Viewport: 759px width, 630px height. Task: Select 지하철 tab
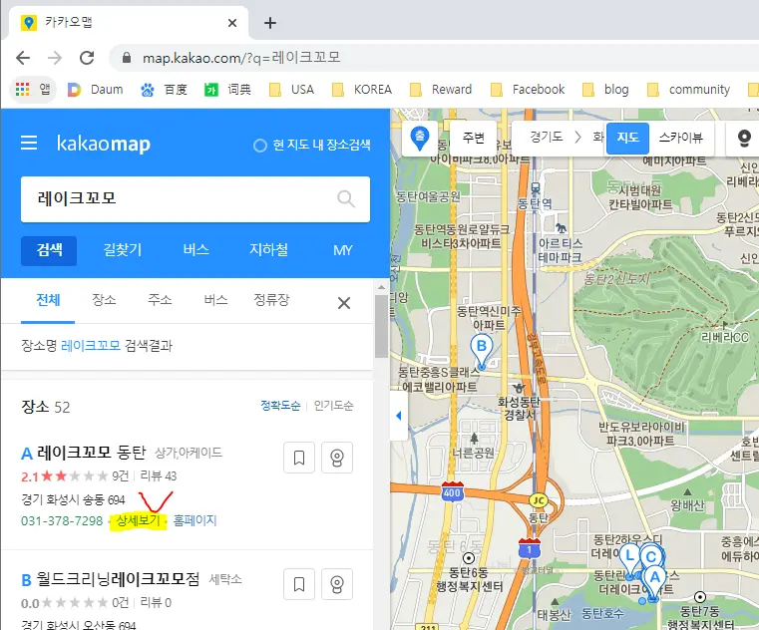pyautogui.click(x=268, y=250)
